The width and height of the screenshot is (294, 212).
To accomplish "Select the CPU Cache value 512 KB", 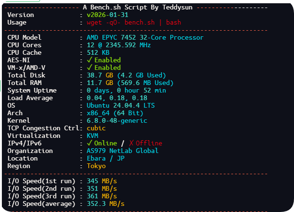I will (98, 52).
